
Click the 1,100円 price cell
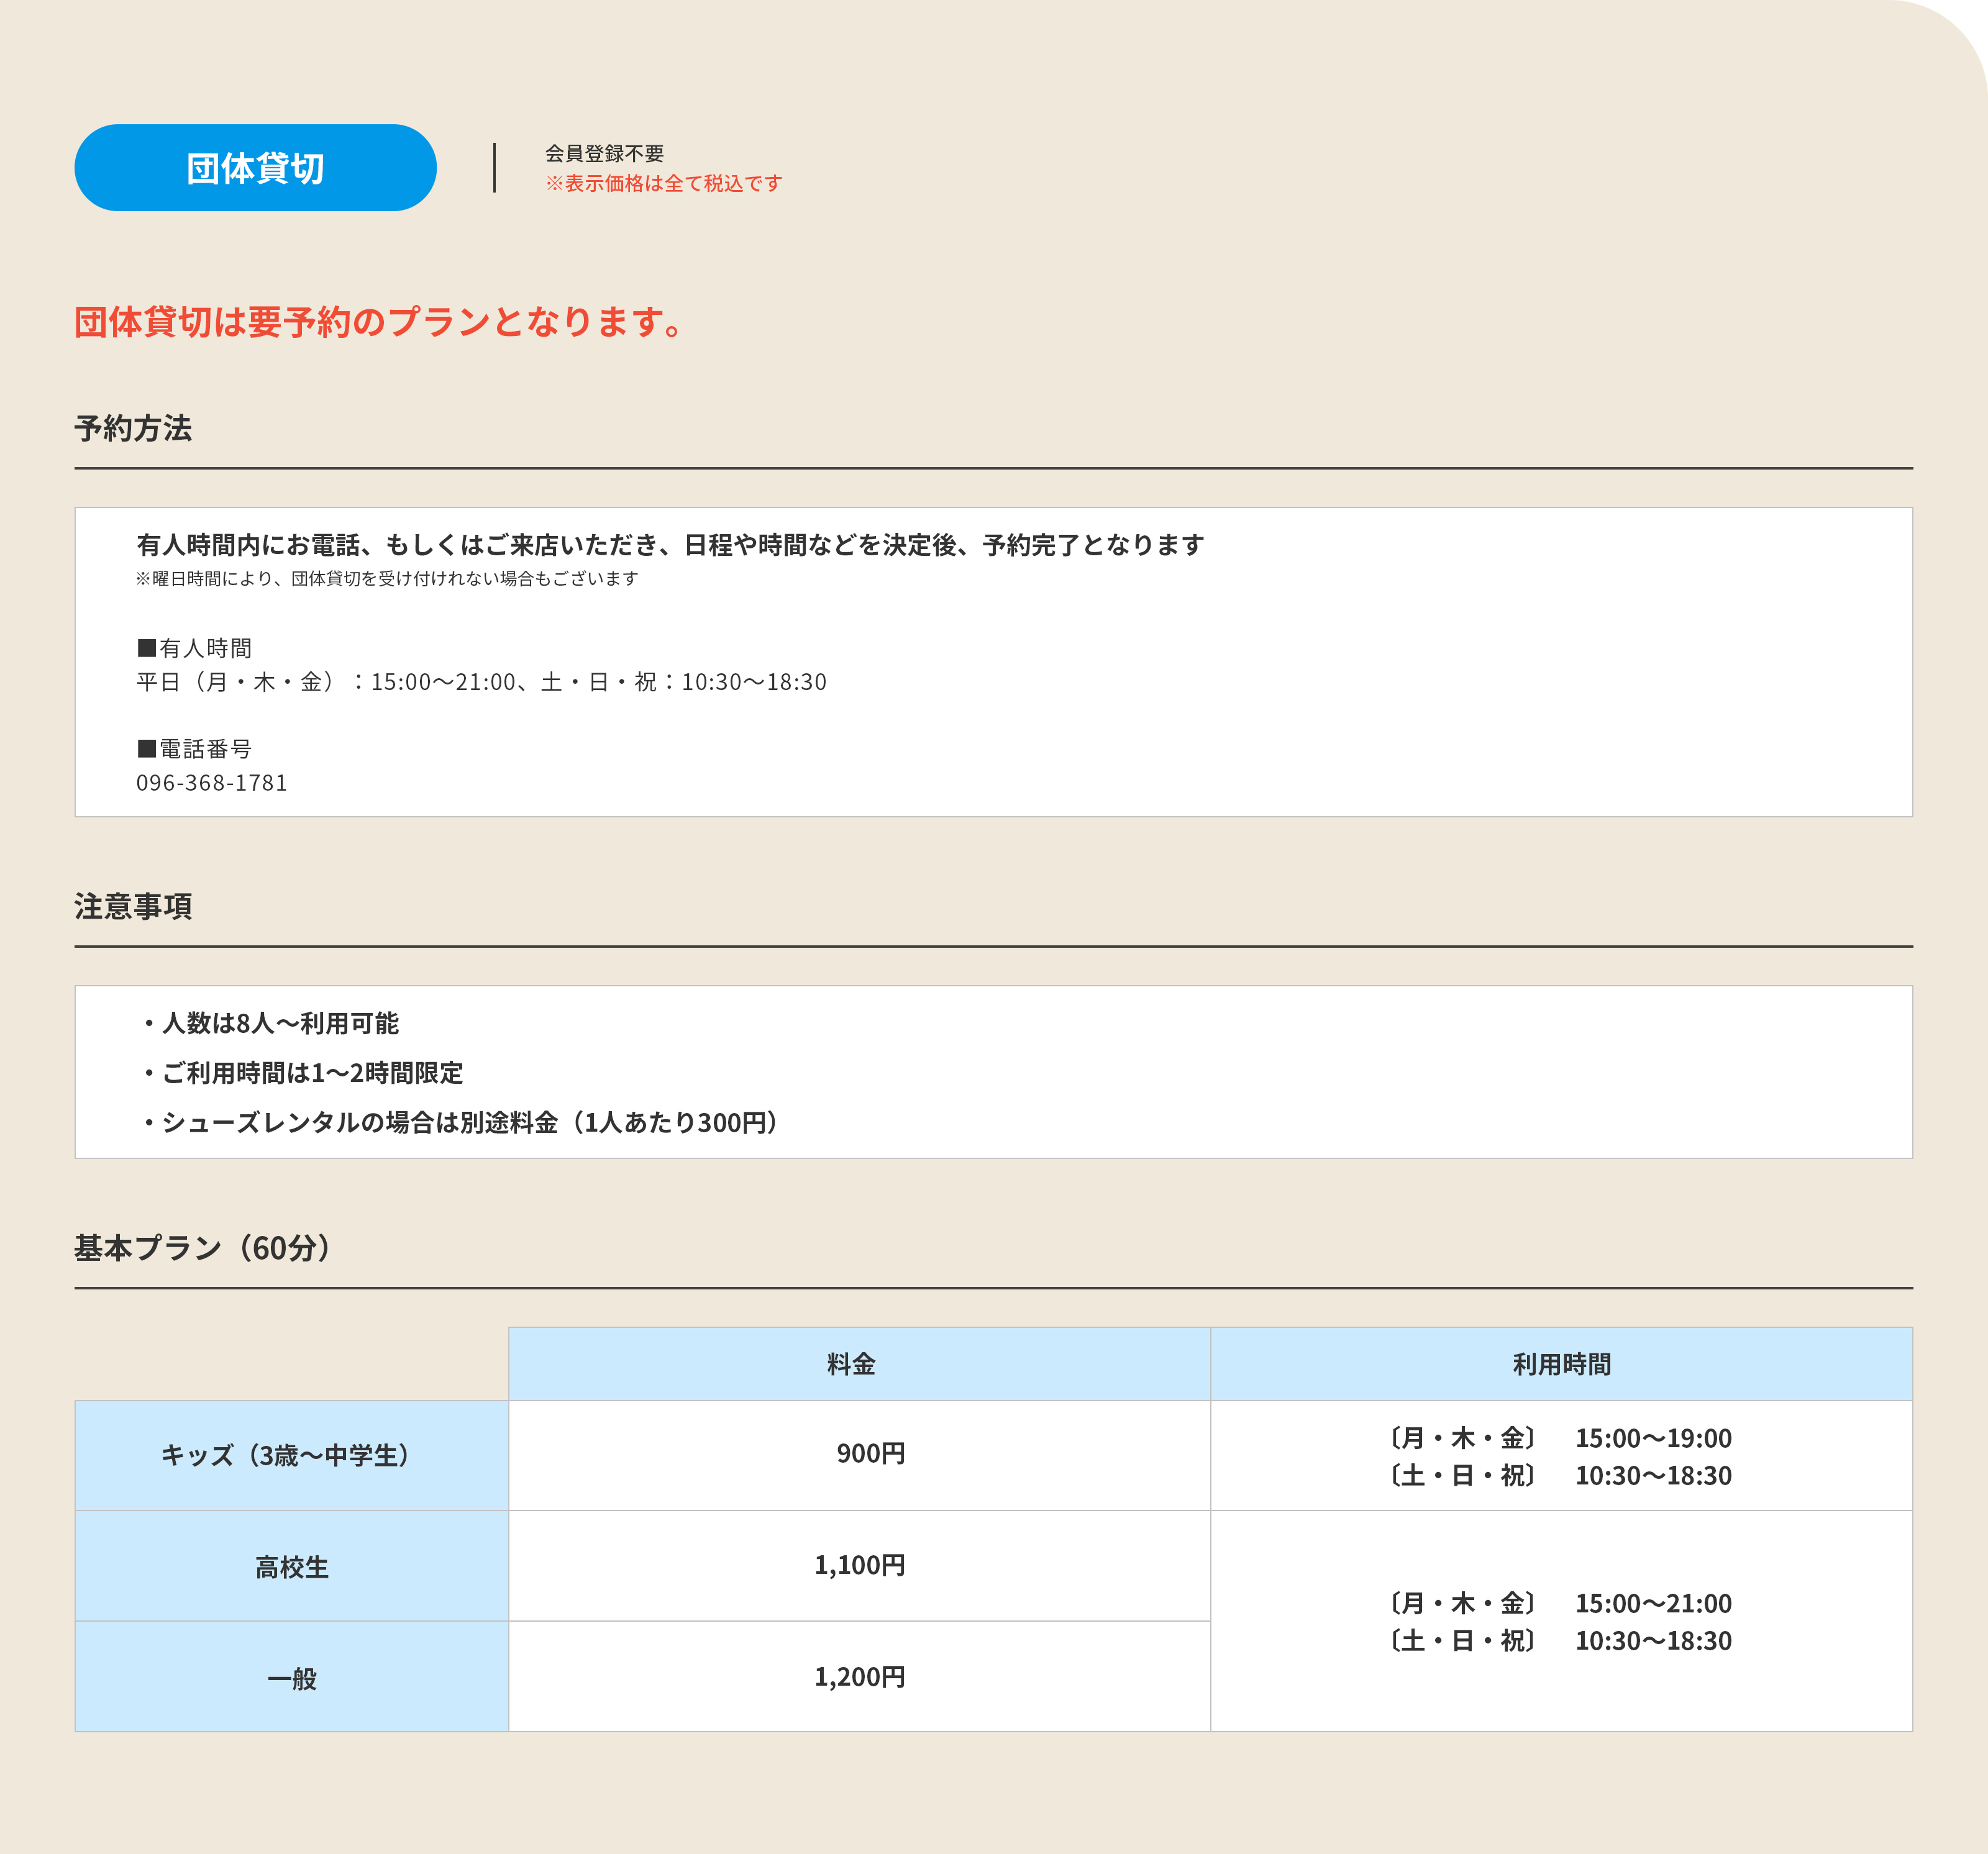point(859,1566)
